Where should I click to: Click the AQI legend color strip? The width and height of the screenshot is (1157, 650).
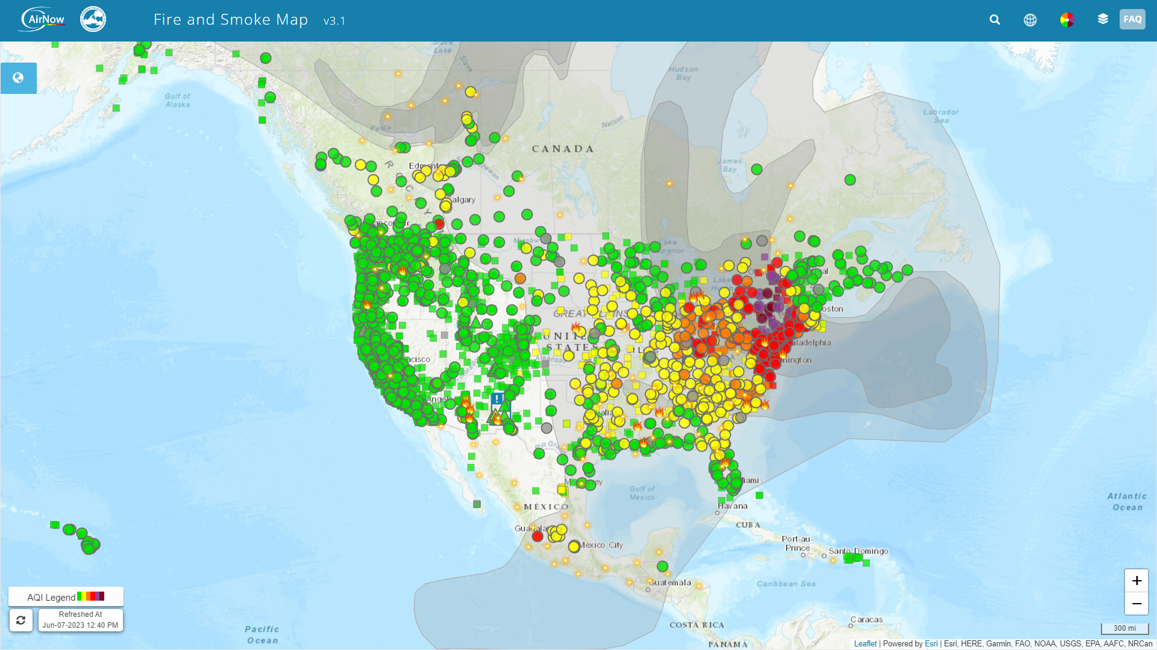91,596
